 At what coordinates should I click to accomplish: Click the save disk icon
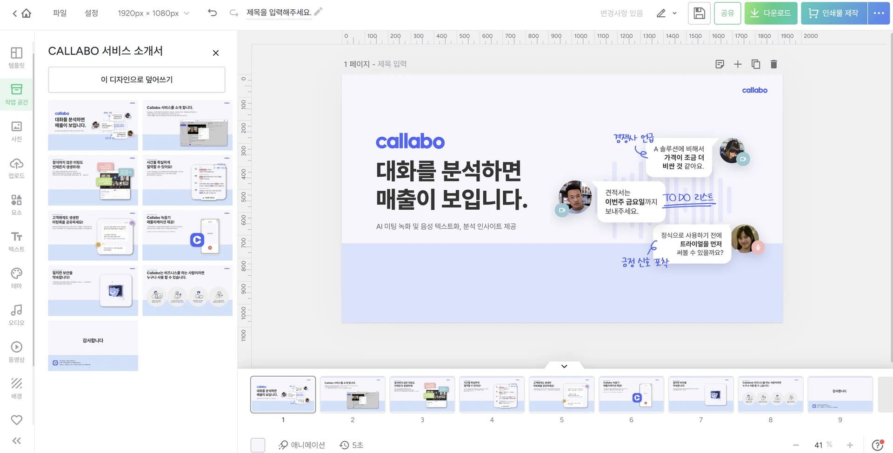pyautogui.click(x=699, y=13)
